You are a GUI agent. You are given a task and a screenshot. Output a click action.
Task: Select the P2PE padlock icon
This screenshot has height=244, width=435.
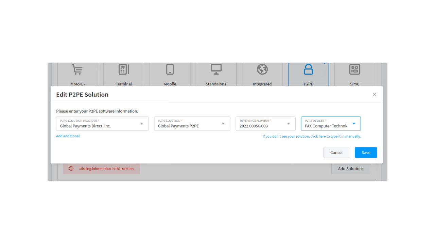[309, 69]
